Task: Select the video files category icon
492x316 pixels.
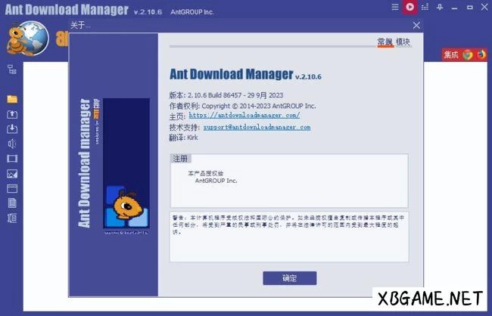Action: pos(11,159)
